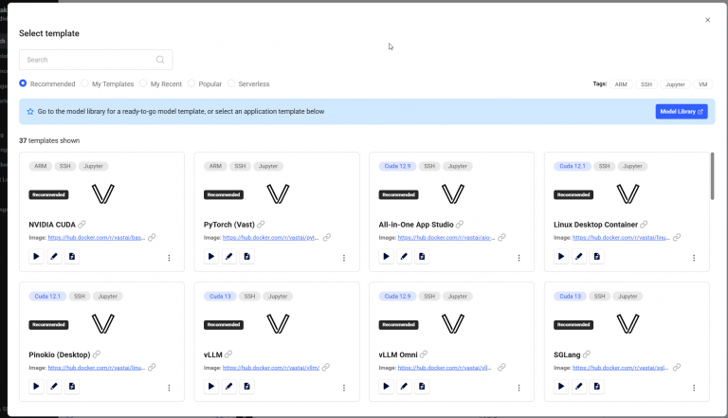Launch the SGLang template with play icon
The image size is (728, 418).
point(561,387)
